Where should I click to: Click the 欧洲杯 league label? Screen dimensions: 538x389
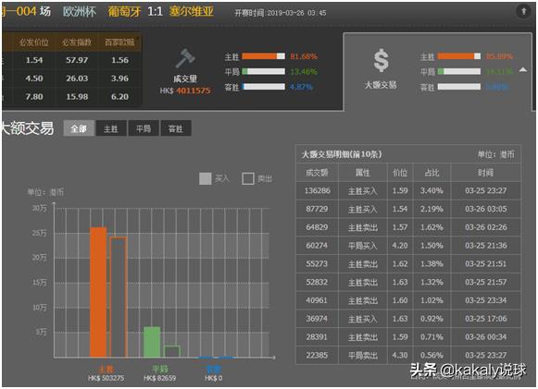(80, 12)
